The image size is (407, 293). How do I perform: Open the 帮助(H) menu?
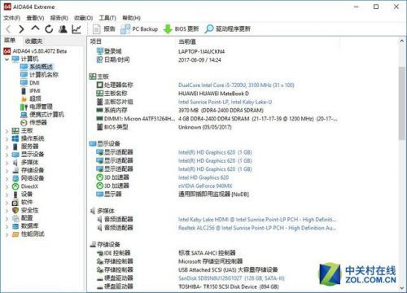131,18
